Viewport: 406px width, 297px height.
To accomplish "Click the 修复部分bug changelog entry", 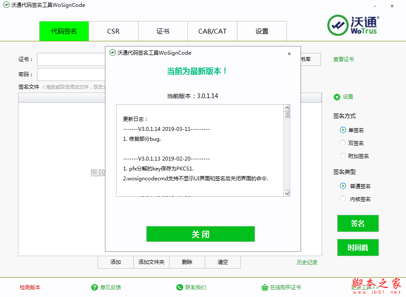I will point(142,139).
